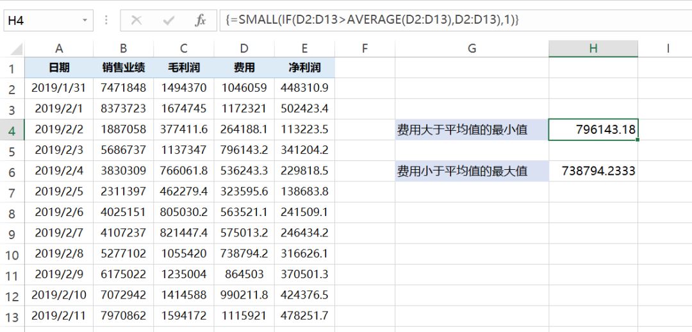Select column H header
The height and width of the screenshot is (332, 692).
tap(593, 49)
